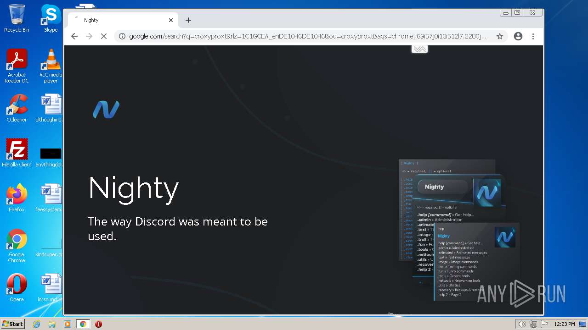Open the anythingdoi desktop file
Image resolution: width=588 pixels, height=330 pixels.
click(x=50, y=157)
